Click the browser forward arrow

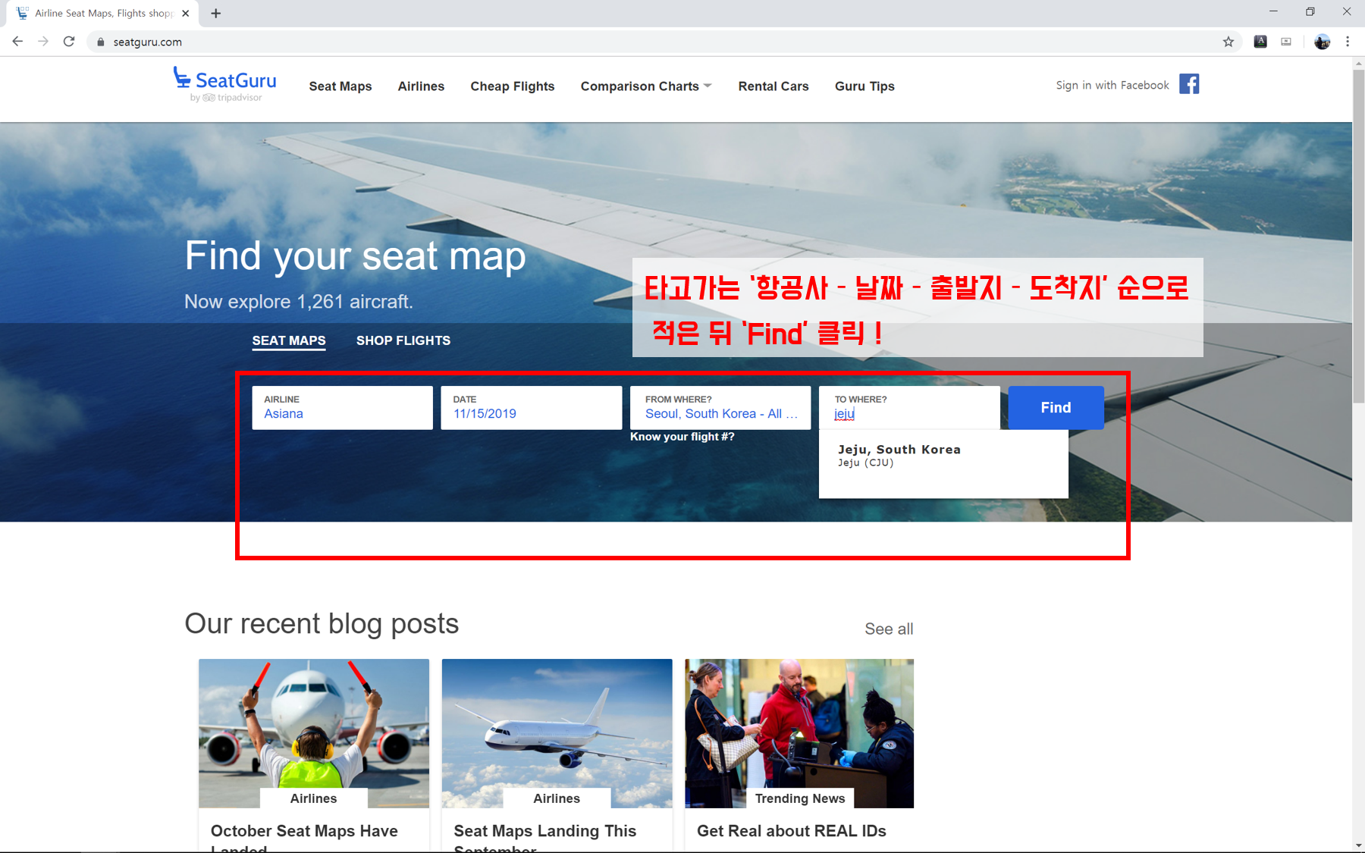pos(43,42)
